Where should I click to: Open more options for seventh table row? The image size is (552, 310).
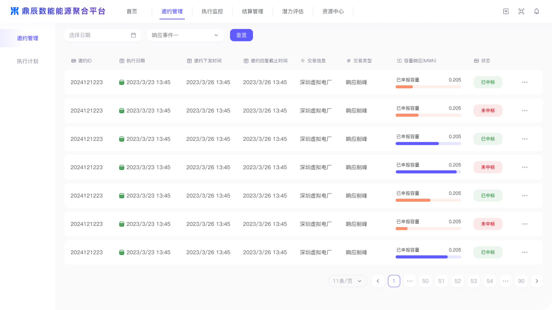[x=525, y=252]
